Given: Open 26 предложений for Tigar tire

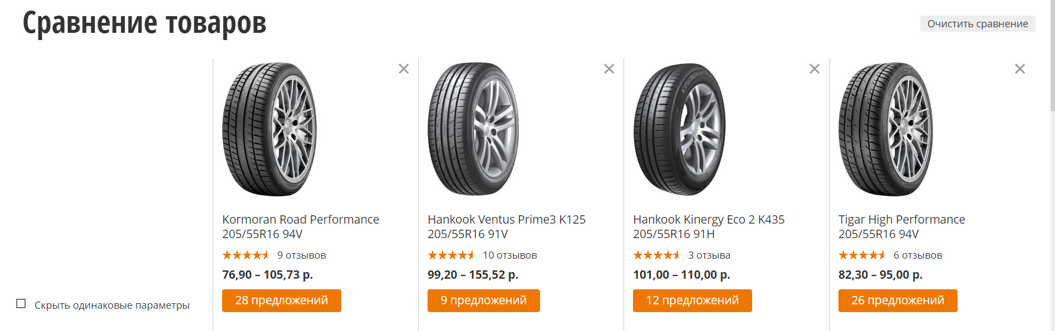Looking at the screenshot, I should pyautogui.click(x=897, y=300).
